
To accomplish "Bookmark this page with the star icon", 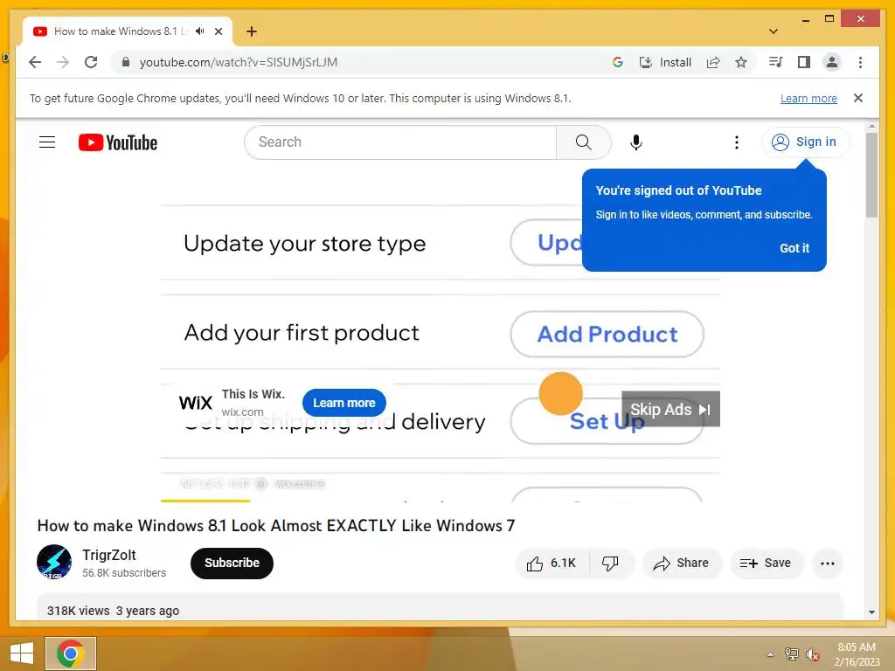I will point(741,62).
